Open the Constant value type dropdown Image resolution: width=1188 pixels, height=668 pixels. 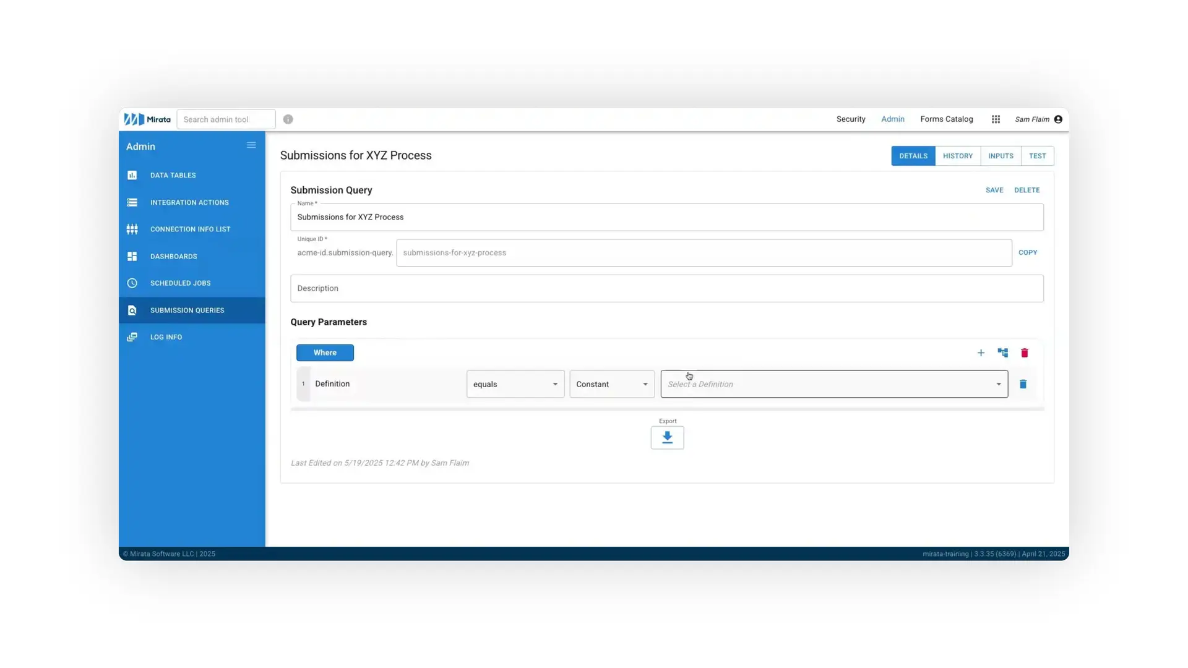tap(611, 384)
